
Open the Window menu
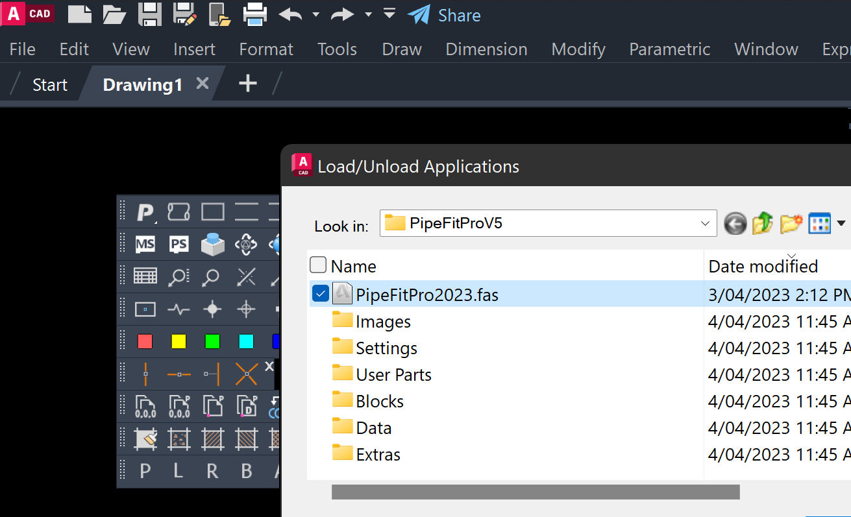[766, 49]
